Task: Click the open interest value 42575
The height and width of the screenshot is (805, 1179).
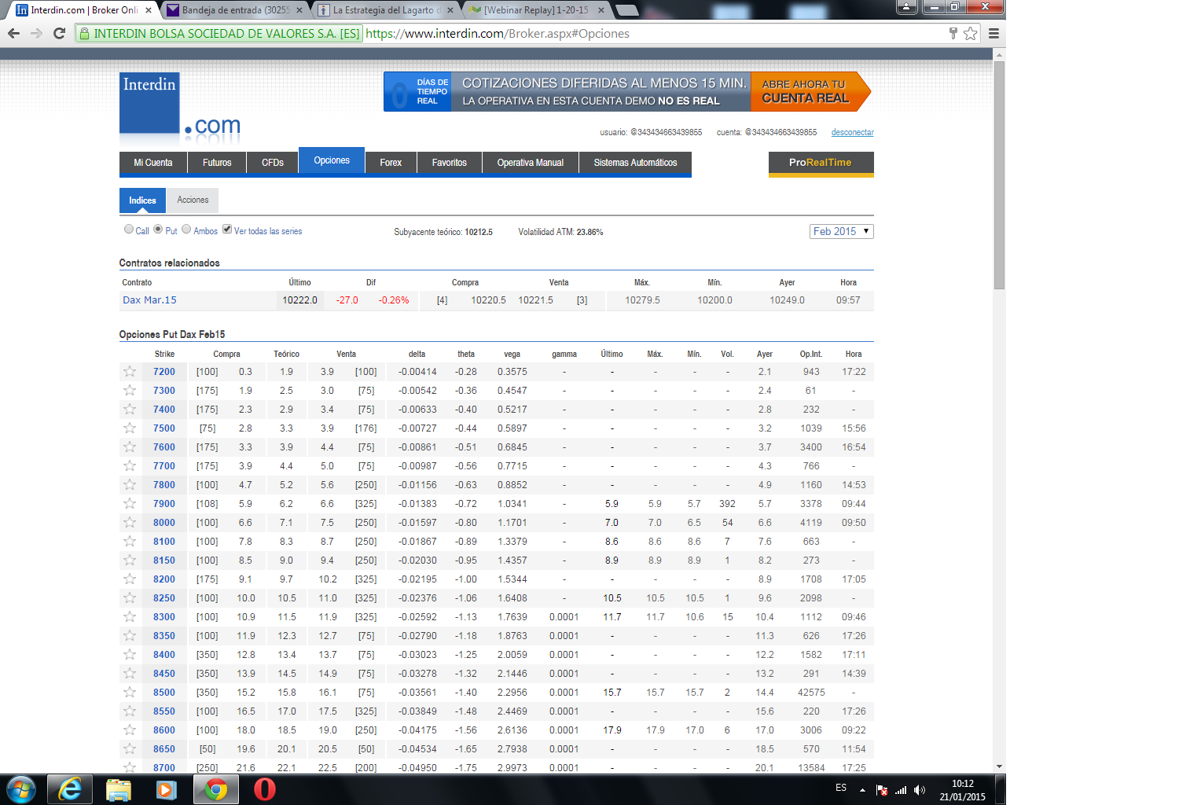Action: 811,693
